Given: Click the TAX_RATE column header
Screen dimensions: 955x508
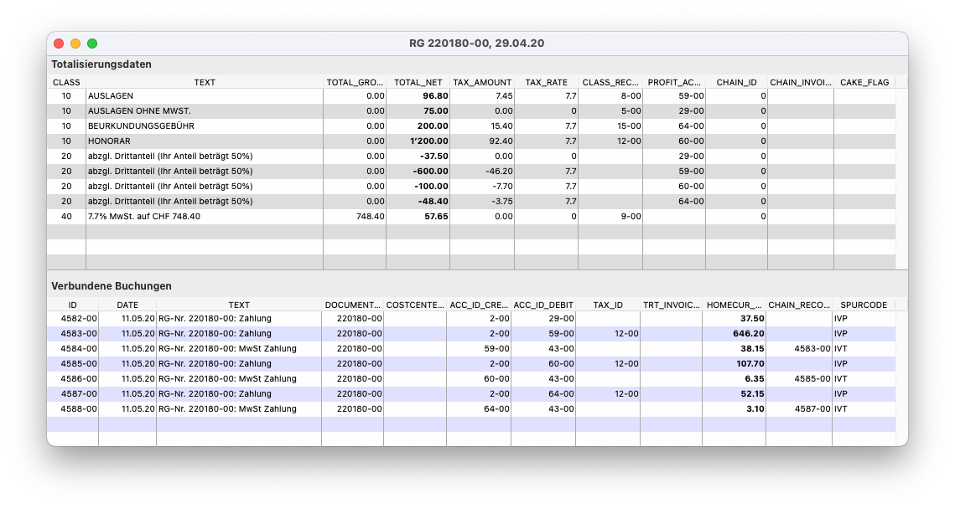Looking at the screenshot, I should click(547, 82).
